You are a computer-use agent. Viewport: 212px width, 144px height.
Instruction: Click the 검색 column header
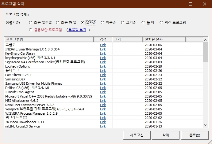(103, 39)
